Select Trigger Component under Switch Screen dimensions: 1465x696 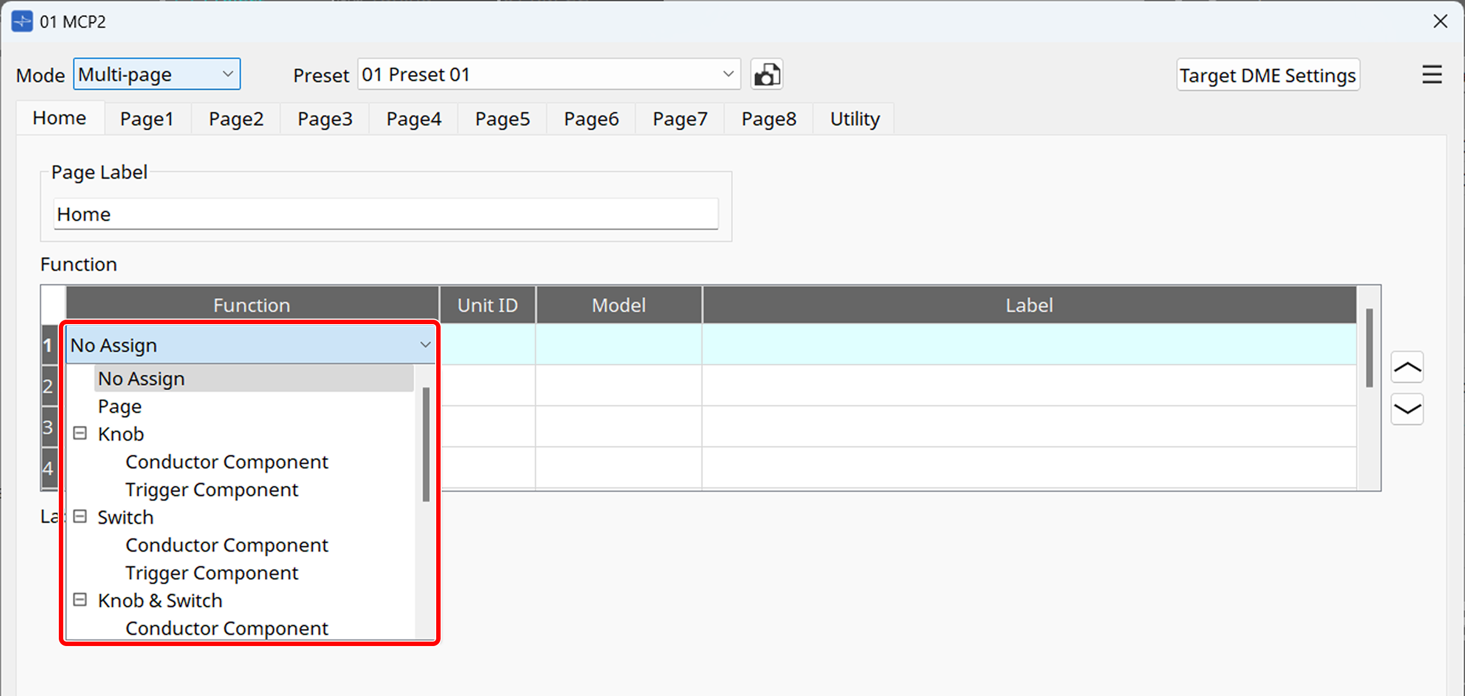click(x=211, y=572)
